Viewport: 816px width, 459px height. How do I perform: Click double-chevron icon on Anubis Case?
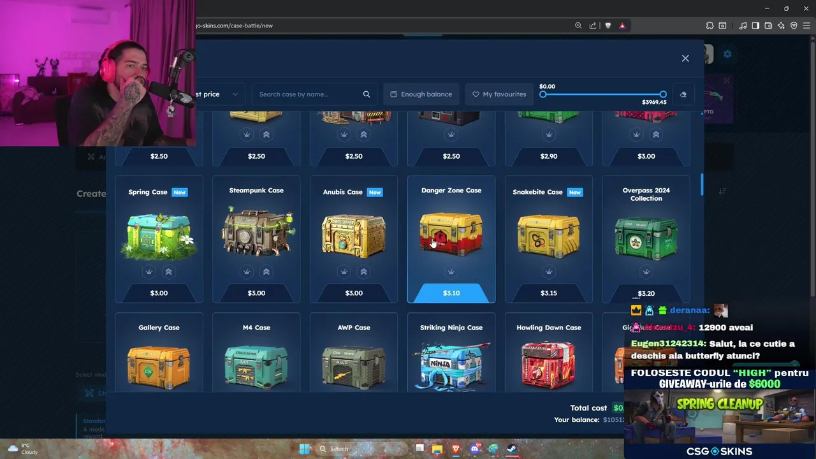coord(363,272)
